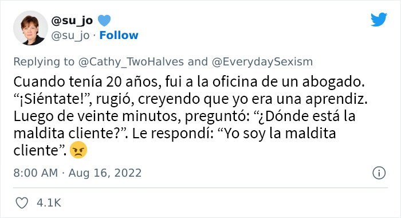Open the 8:00 AM timestamp
401x218 pixels.
click(x=36, y=173)
